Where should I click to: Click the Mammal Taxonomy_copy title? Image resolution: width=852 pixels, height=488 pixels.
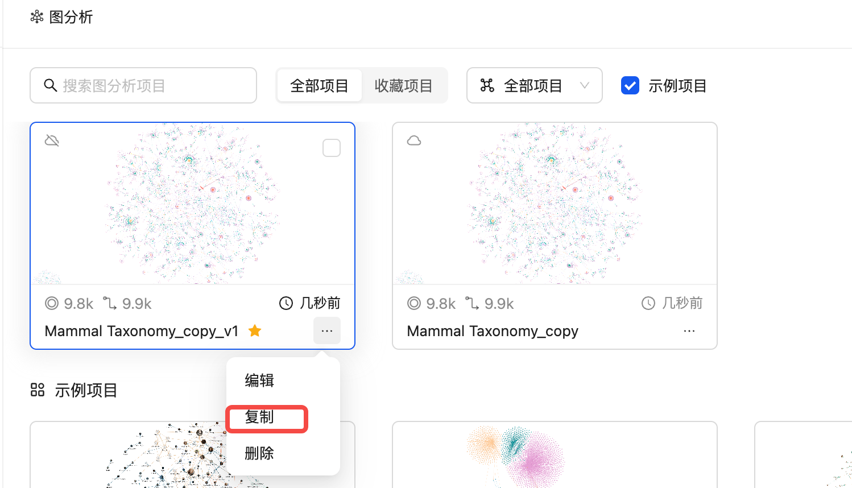(x=493, y=331)
